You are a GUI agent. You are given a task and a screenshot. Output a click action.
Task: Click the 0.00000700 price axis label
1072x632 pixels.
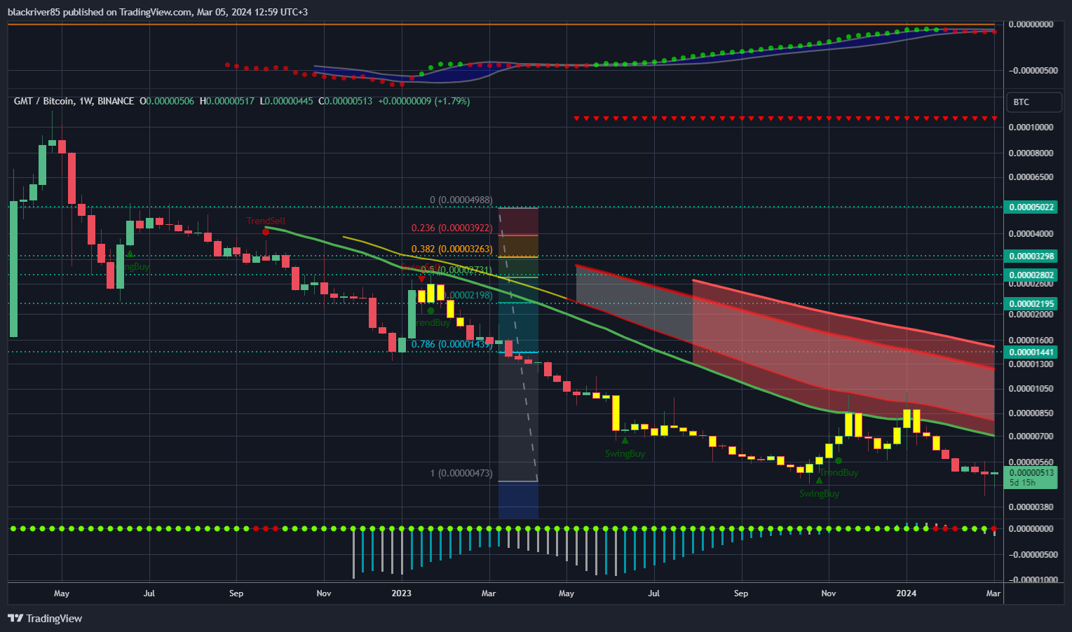(1031, 437)
